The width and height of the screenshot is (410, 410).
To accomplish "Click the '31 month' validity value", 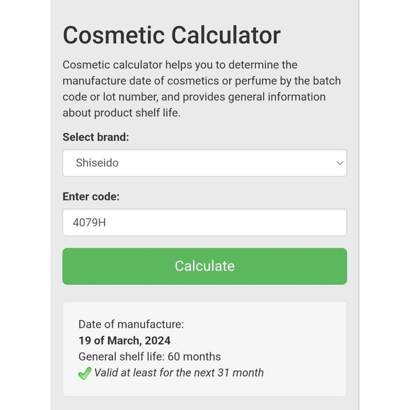I will [x=241, y=373].
